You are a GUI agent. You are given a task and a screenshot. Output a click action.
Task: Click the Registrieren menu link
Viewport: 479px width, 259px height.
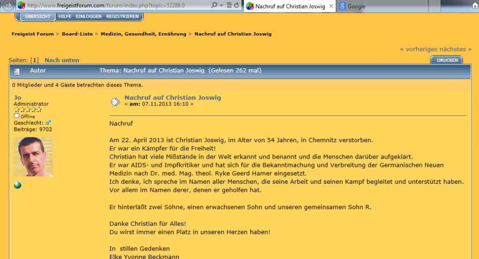[122, 16]
